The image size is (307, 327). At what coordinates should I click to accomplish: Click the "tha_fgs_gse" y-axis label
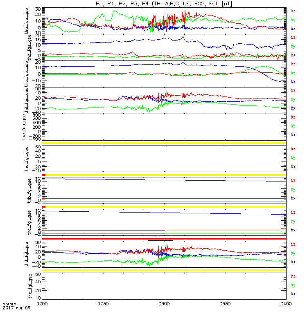(27, 21)
